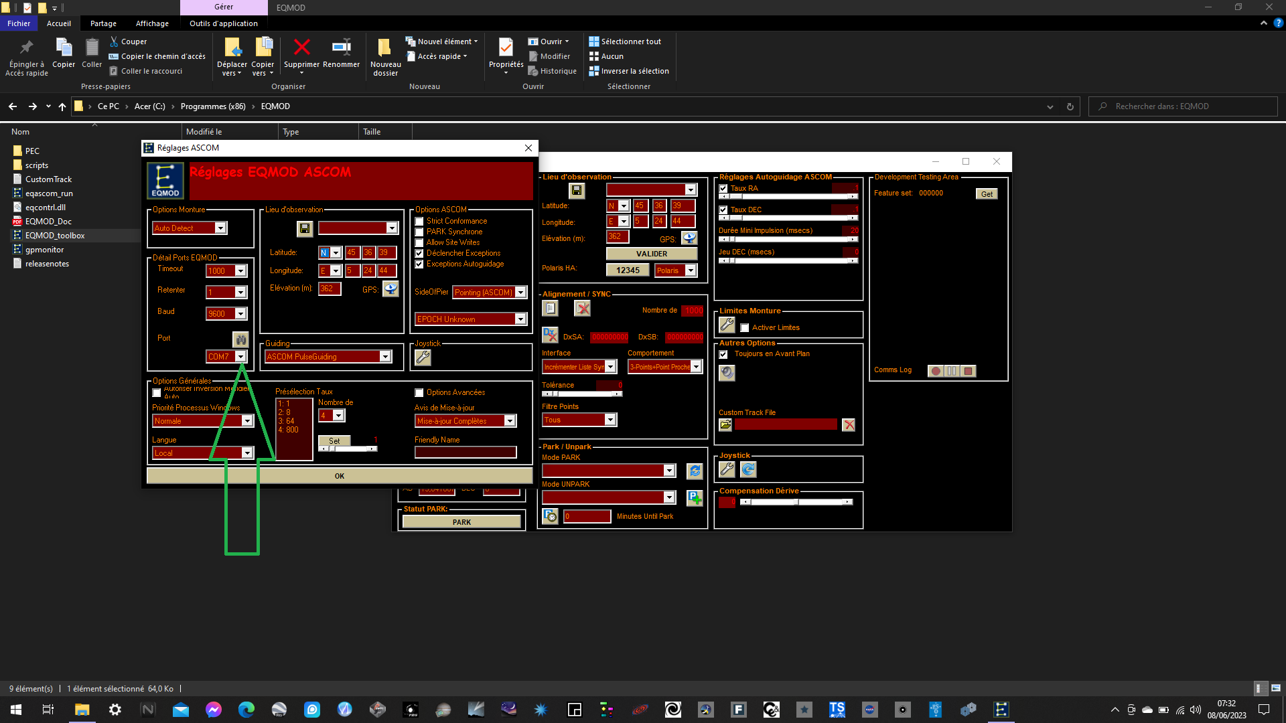Open Joystick wrench settings in Réglages ASCOM
The height and width of the screenshot is (723, 1286).
tap(423, 357)
